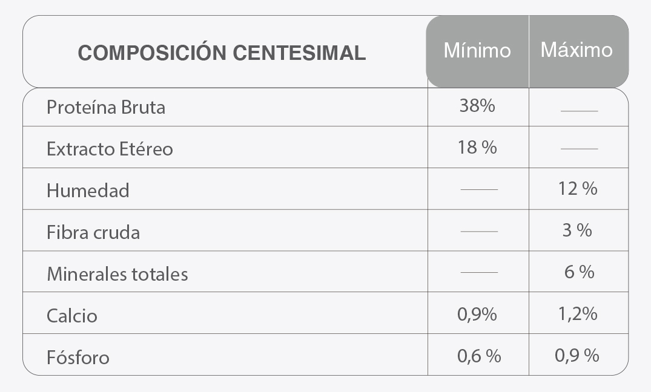Click the Extracto Etéreo row label
The width and height of the screenshot is (651, 392).
coord(110,149)
